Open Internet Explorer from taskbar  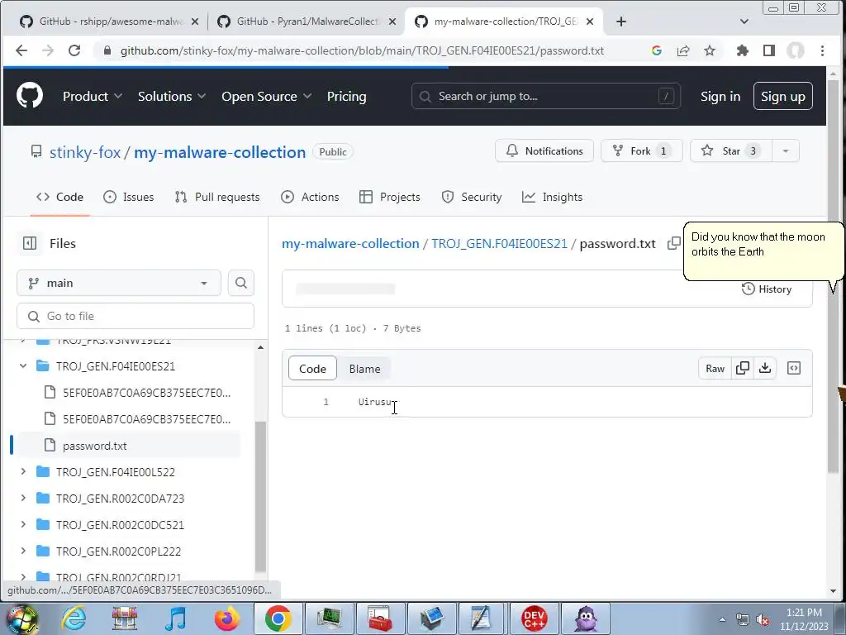[x=74, y=618]
